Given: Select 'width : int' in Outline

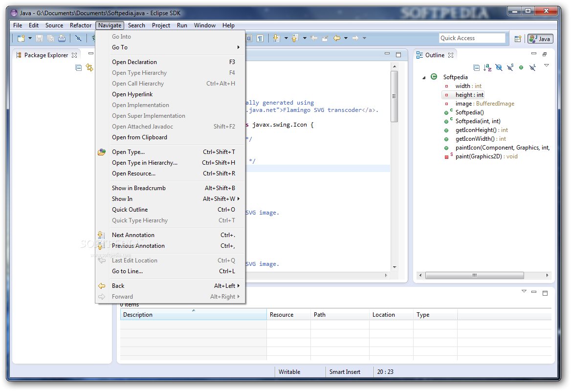Looking at the screenshot, I should [x=468, y=87].
